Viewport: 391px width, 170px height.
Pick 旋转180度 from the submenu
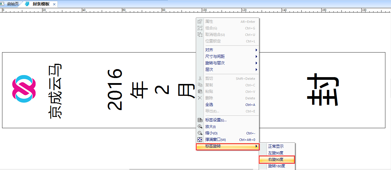(x=276, y=166)
